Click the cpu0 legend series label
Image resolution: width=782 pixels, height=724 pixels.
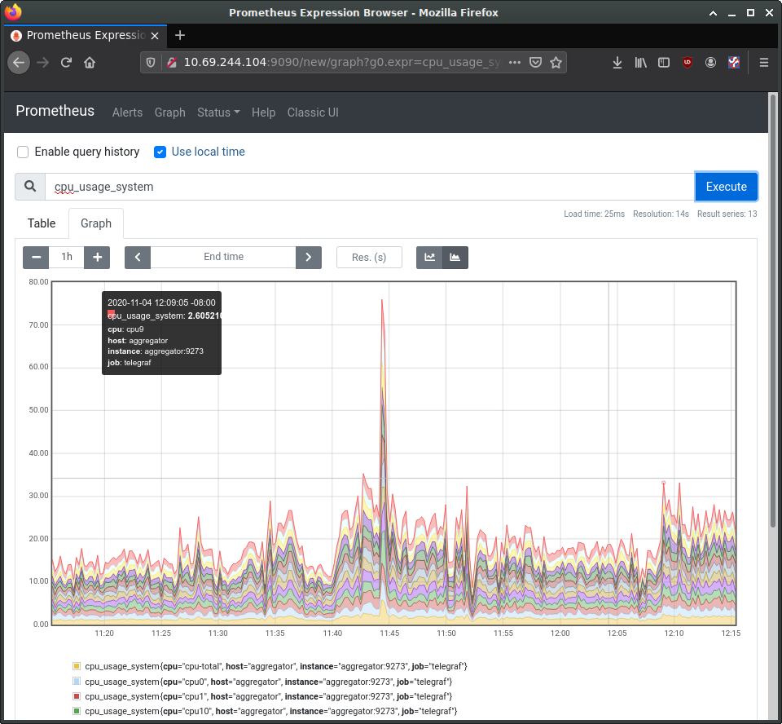(x=268, y=682)
